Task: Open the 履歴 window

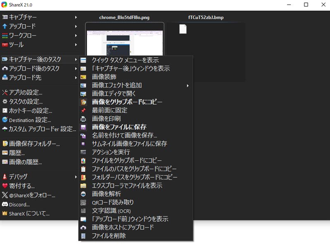Action: pyautogui.click(x=39, y=153)
